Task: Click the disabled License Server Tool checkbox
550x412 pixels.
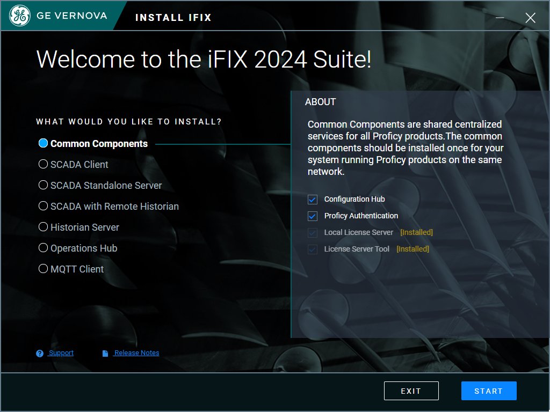Action: (x=313, y=249)
